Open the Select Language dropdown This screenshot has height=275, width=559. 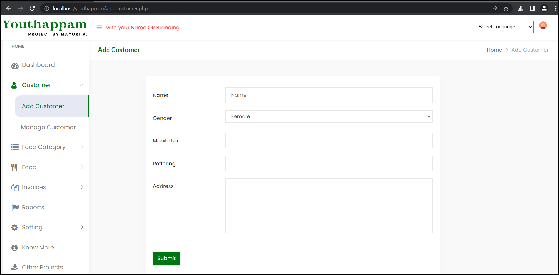pyautogui.click(x=504, y=27)
